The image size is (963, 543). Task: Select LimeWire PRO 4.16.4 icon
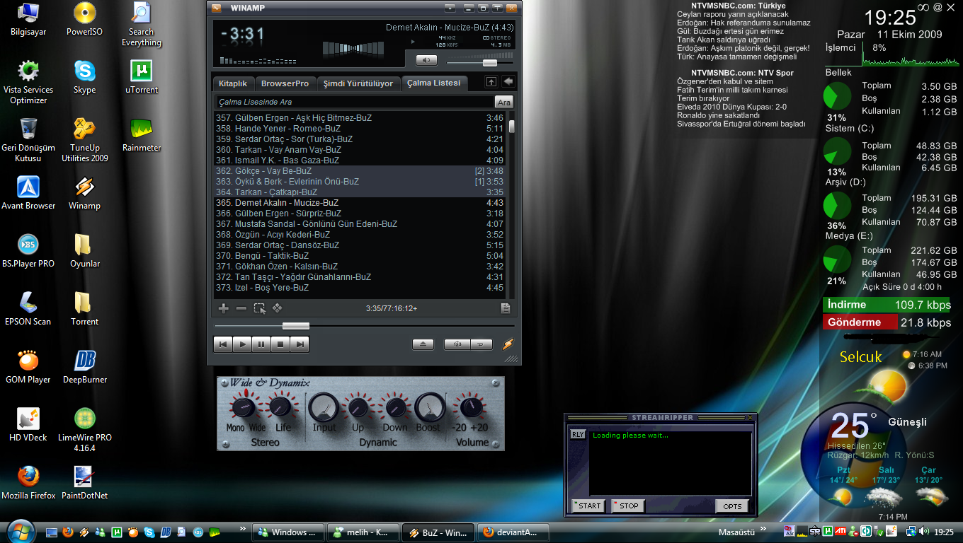[84, 430]
